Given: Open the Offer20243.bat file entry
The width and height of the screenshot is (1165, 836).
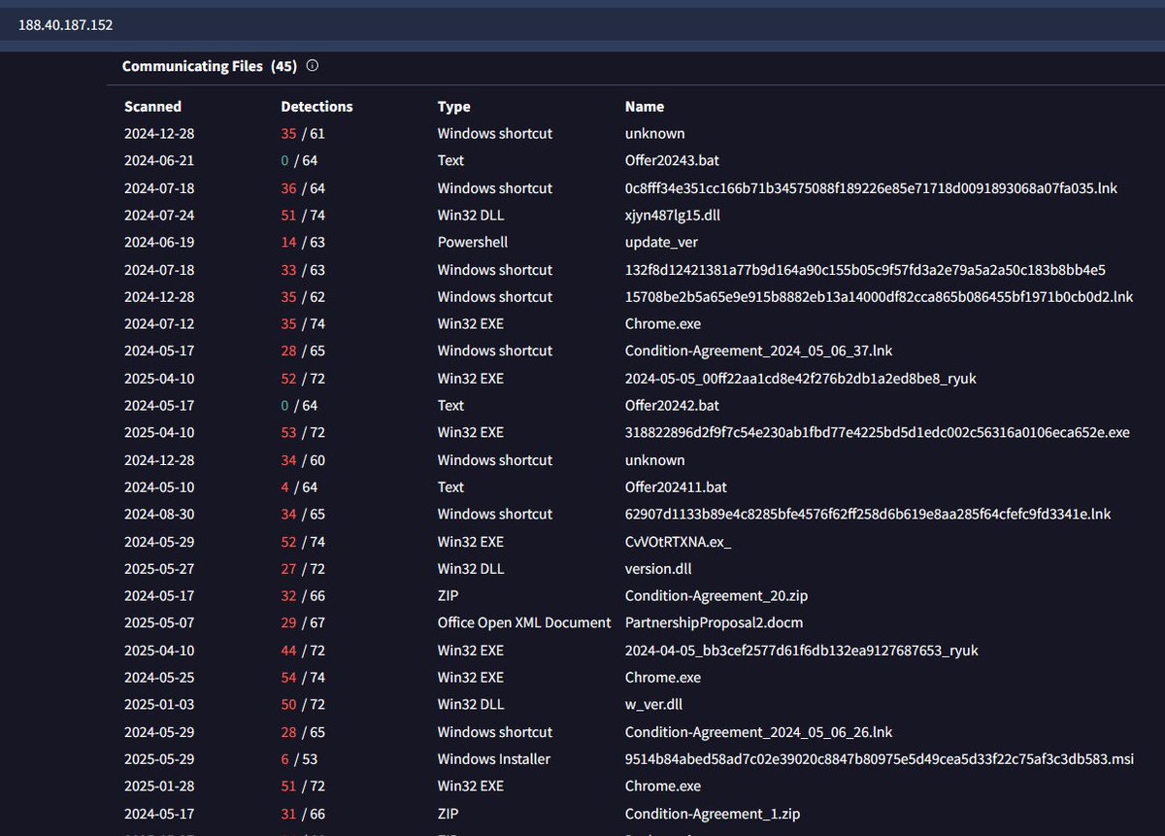Looking at the screenshot, I should tap(672, 161).
